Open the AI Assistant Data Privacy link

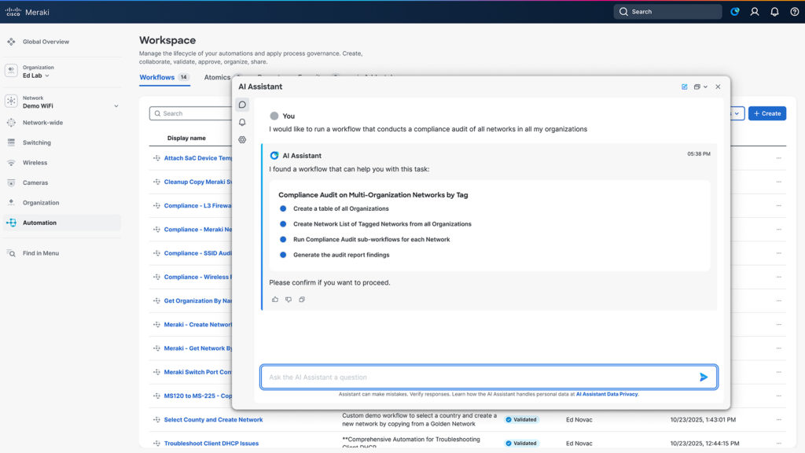click(607, 394)
